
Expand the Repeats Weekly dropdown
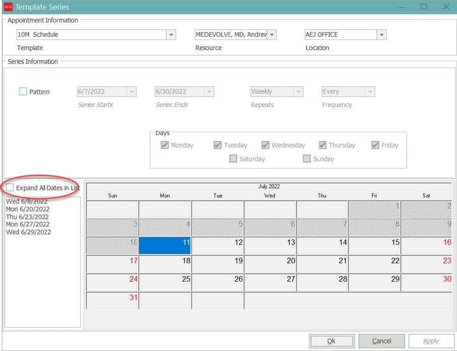pyautogui.click(x=298, y=92)
